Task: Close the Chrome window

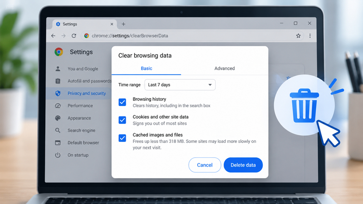Action: 309,23
